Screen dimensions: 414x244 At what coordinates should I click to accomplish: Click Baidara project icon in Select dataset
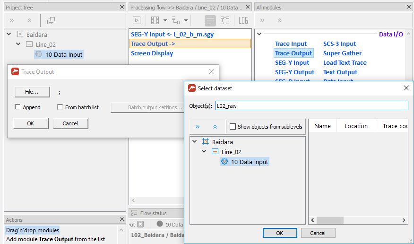[x=206, y=141]
